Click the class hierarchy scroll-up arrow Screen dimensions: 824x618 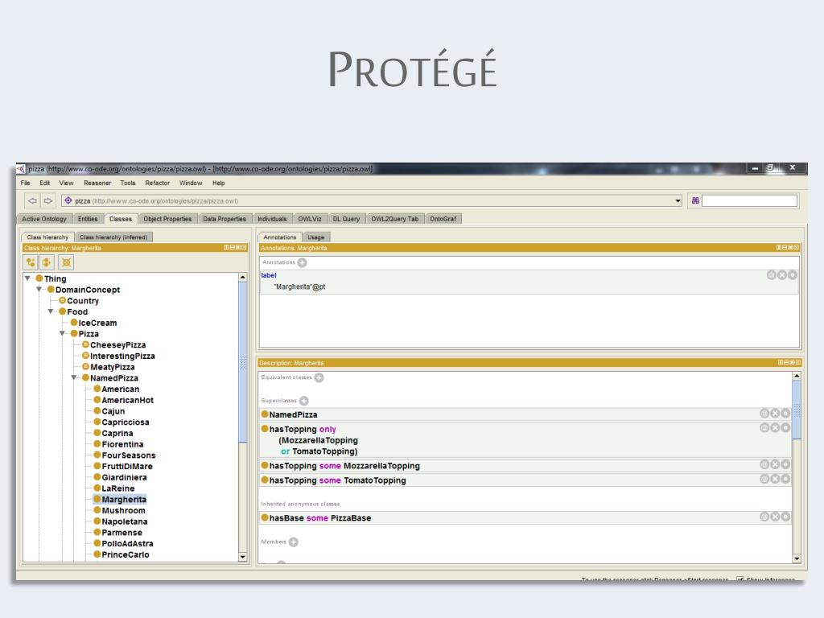[x=243, y=277]
